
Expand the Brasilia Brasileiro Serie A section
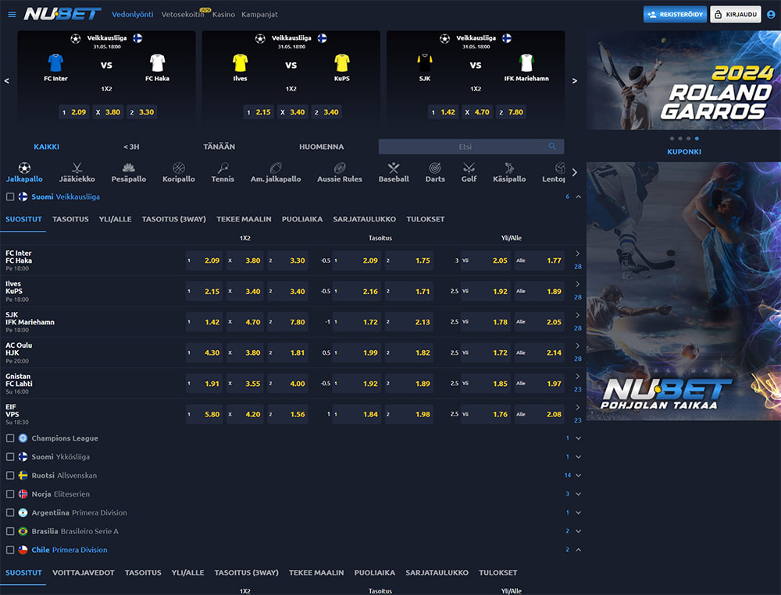578,531
